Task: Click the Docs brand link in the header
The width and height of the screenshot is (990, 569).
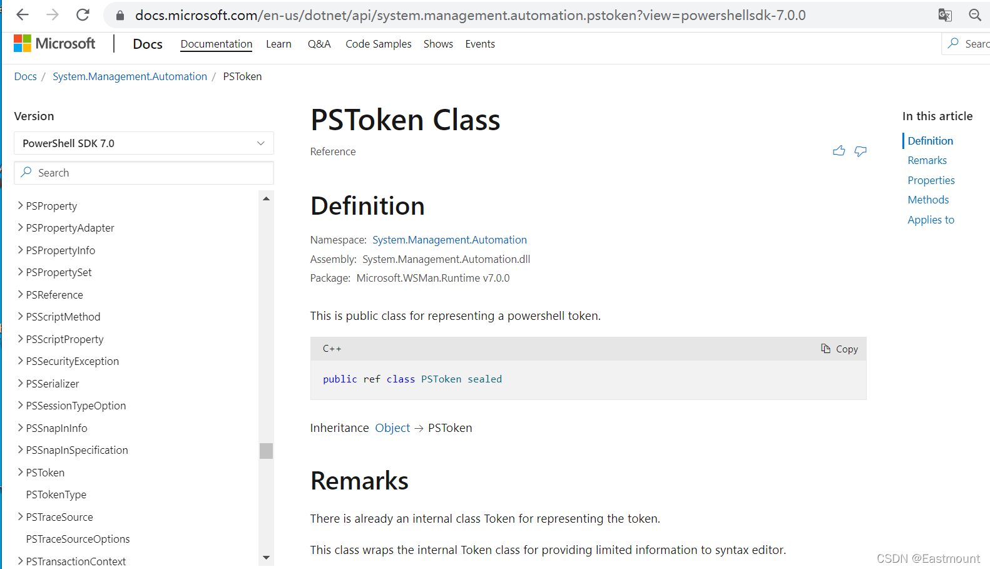Action: point(148,44)
